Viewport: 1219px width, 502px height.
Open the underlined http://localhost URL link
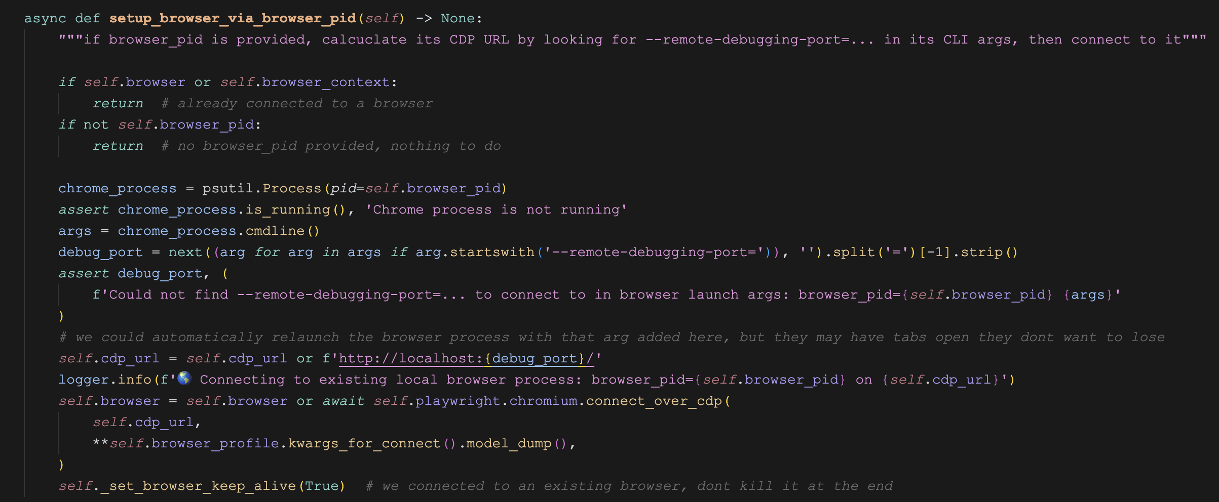tap(466, 358)
